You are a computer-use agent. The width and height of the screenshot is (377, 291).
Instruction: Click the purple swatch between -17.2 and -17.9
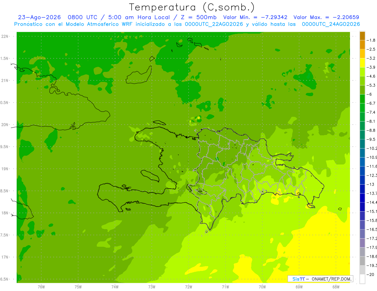(362, 243)
